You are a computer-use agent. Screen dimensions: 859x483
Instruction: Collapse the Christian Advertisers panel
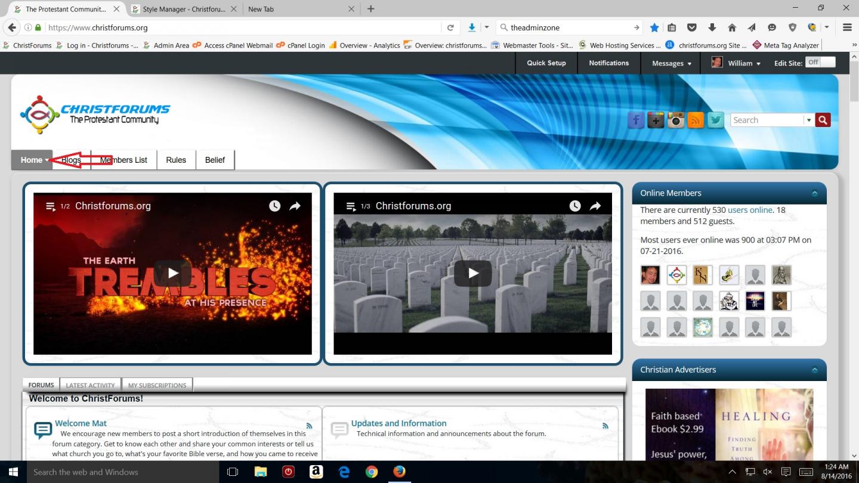pos(814,370)
